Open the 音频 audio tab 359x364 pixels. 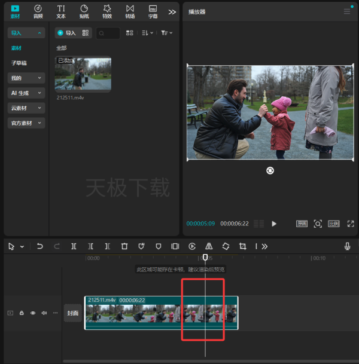(38, 12)
